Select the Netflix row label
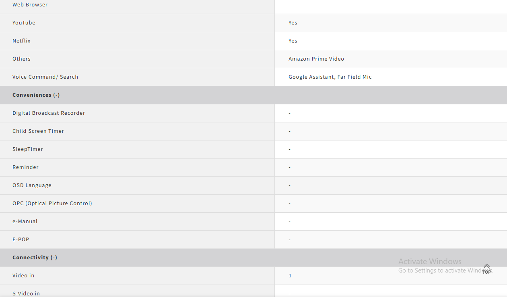This screenshot has height=297, width=507. point(21,41)
